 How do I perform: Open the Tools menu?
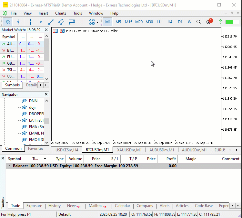[x=77, y=13]
